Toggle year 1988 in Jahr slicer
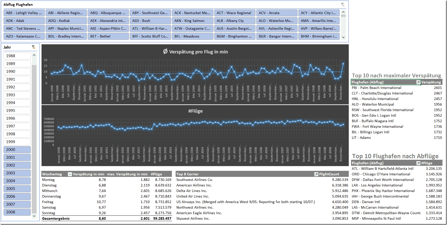 point(17,56)
